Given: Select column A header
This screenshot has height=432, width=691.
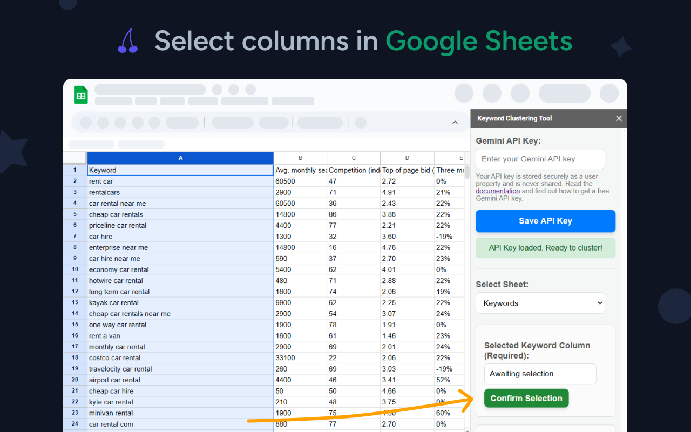Looking at the screenshot, I should (x=180, y=158).
